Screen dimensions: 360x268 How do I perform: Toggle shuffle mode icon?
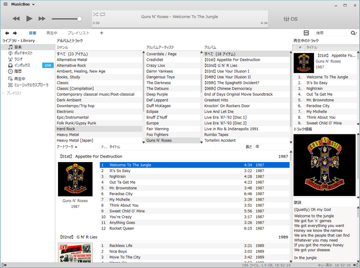click(x=95, y=14)
